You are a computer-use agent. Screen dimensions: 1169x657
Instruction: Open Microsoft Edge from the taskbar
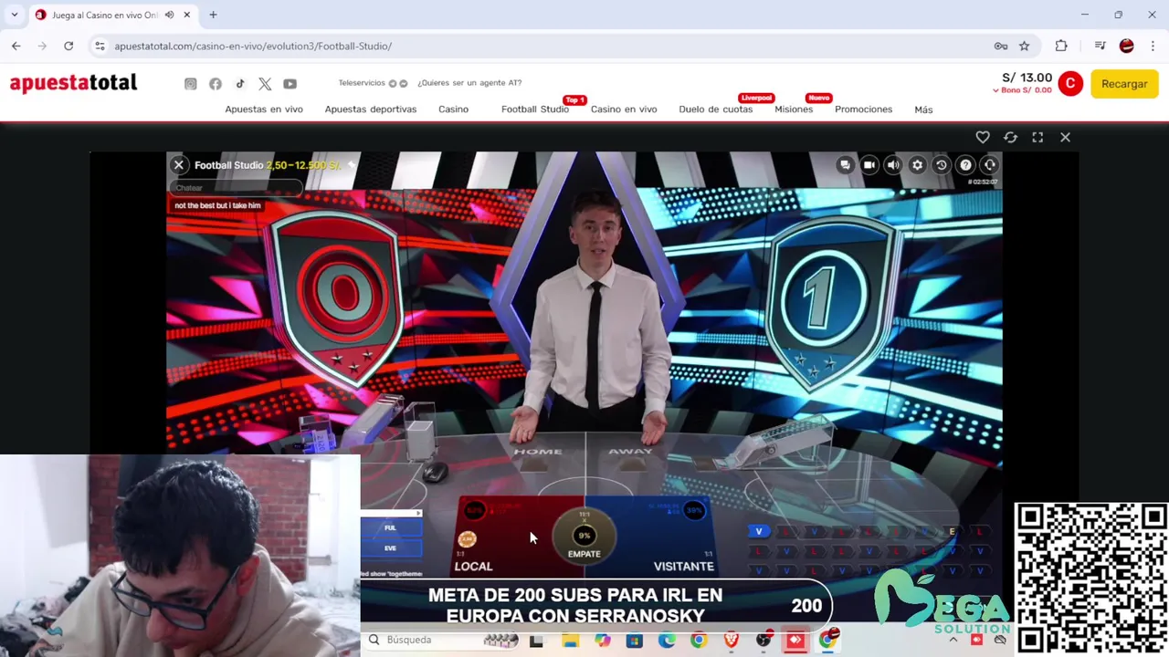[667, 641]
